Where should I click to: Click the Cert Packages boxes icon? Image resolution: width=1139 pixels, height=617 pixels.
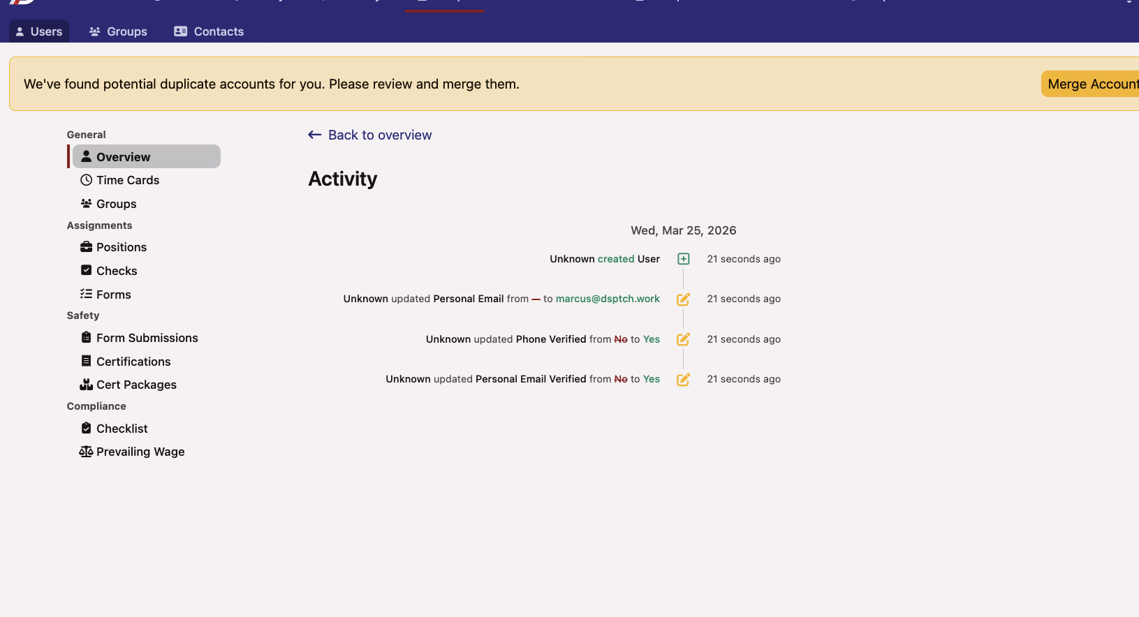click(87, 385)
